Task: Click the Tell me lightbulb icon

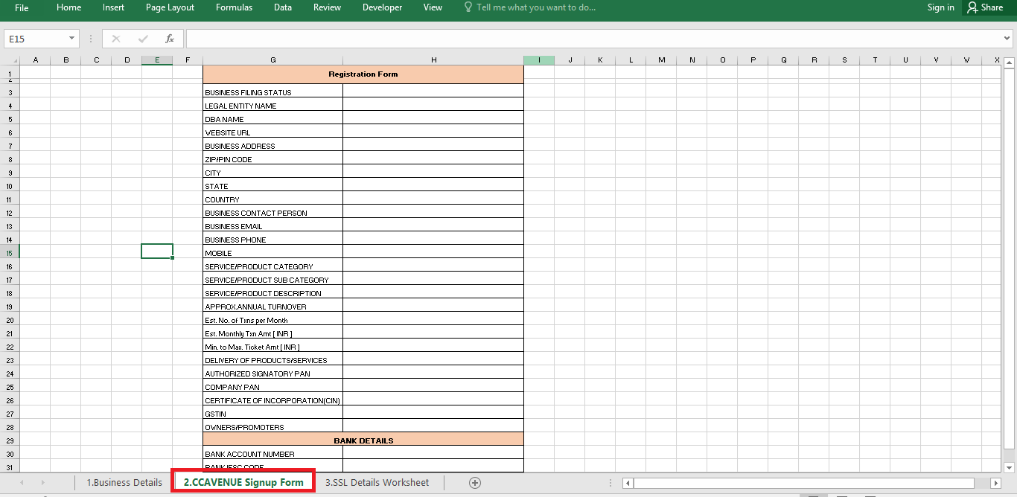Action: tap(468, 7)
